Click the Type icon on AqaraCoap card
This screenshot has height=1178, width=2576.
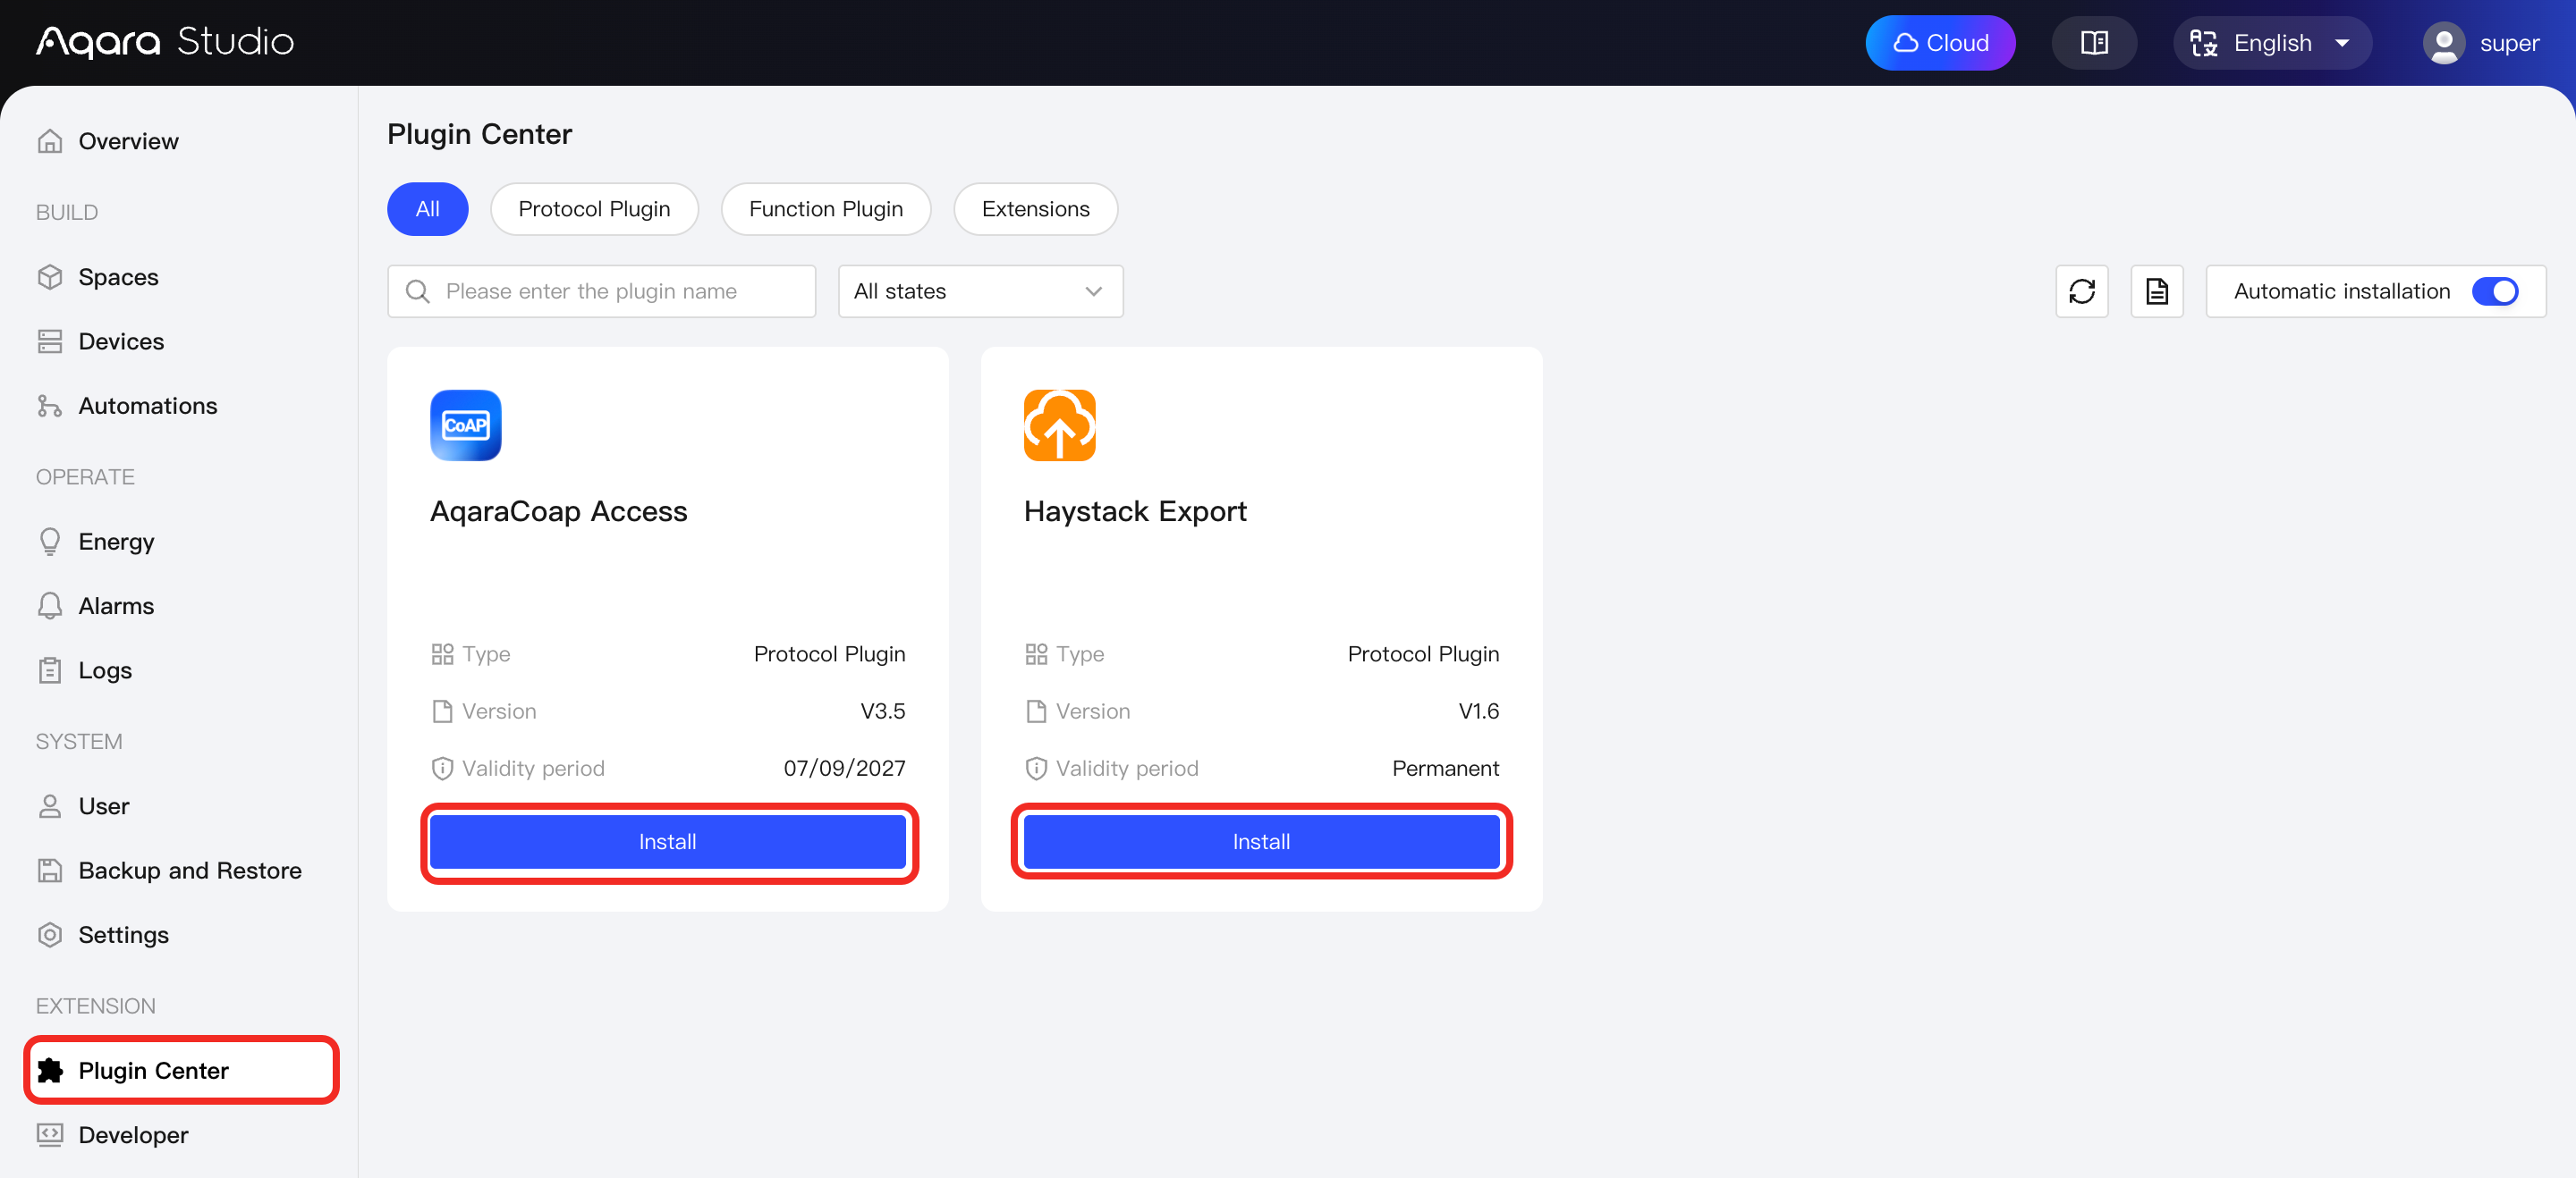(x=442, y=654)
